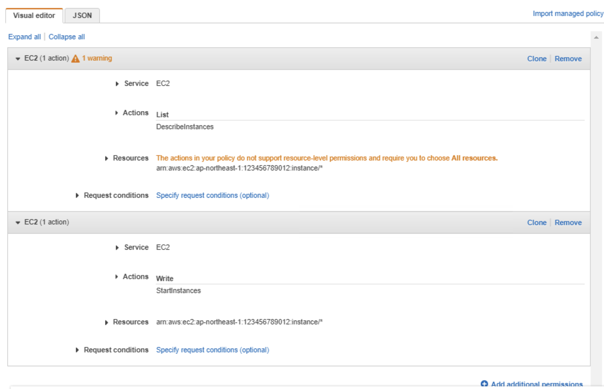Screen dimensions: 604x389
Task: Open request conditions link under StartInstances block
Action: pos(212,350)
